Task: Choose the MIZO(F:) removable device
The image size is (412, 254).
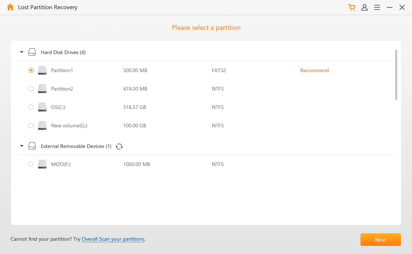Action: (31, 164)
